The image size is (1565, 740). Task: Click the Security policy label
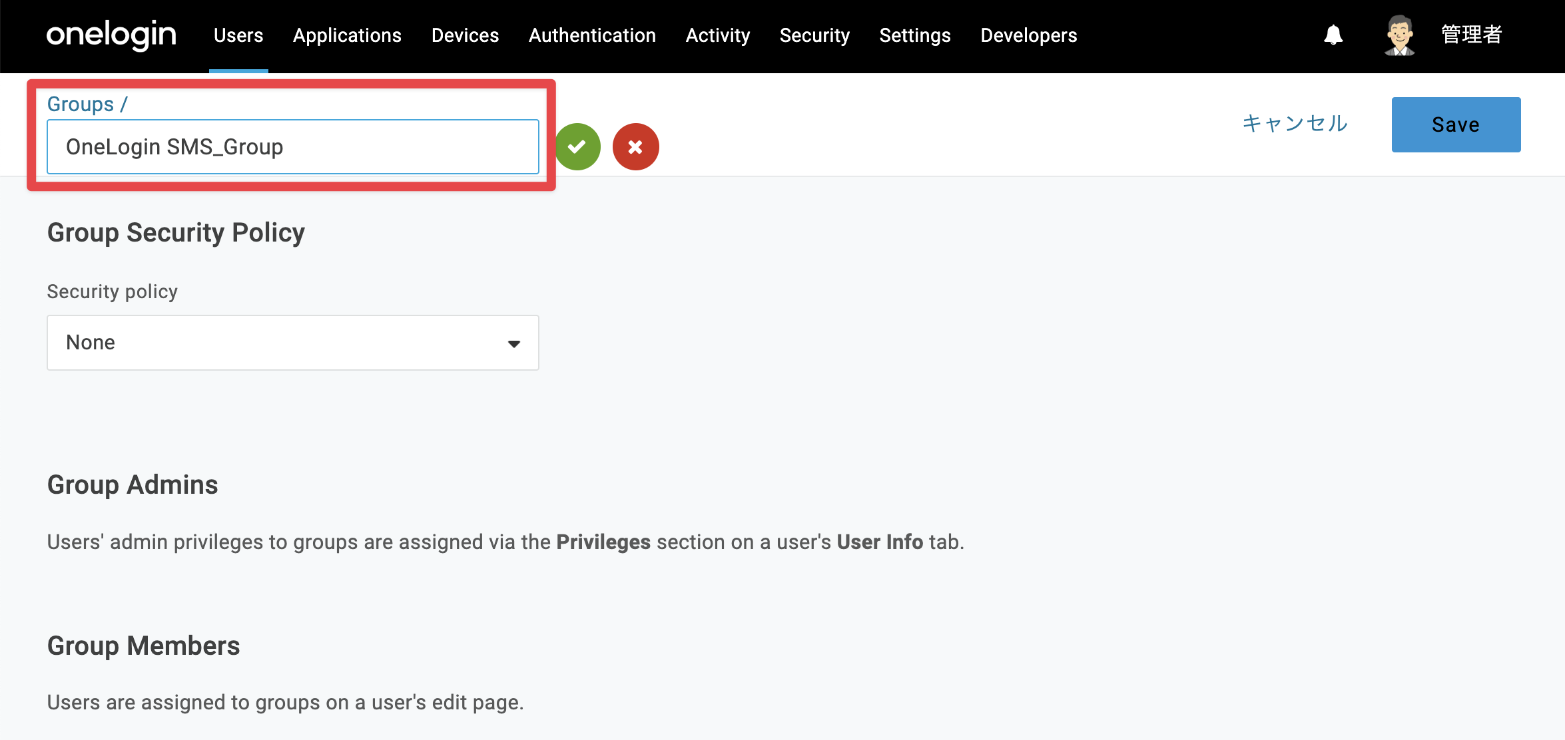113,291
